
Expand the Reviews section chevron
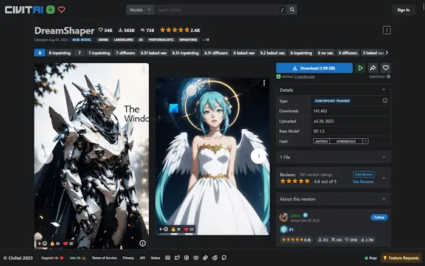[384, 178]
